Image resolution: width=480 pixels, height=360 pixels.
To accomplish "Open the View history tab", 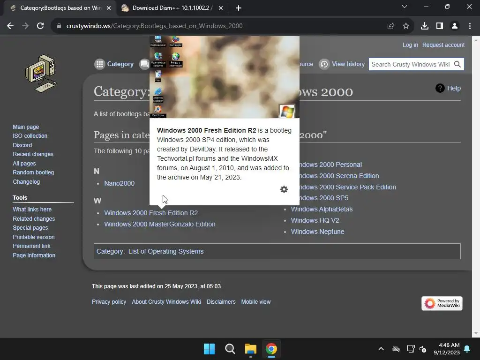I will click(348, 64).
